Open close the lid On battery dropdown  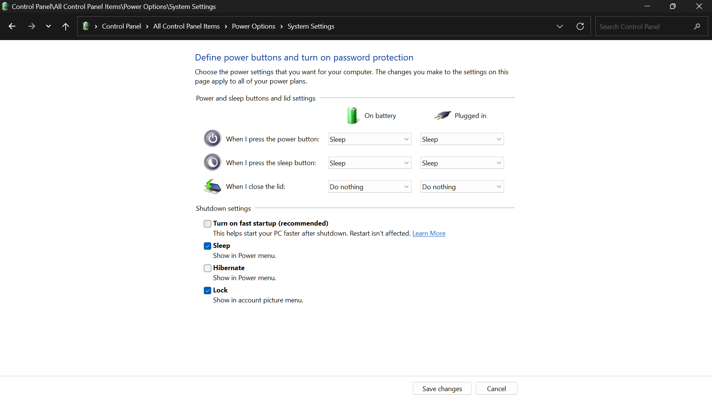pyautogui.click(x=370, y=187)
